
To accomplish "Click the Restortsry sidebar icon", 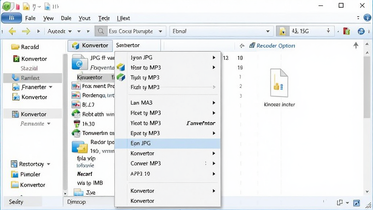I will click(x=14, y=164).
